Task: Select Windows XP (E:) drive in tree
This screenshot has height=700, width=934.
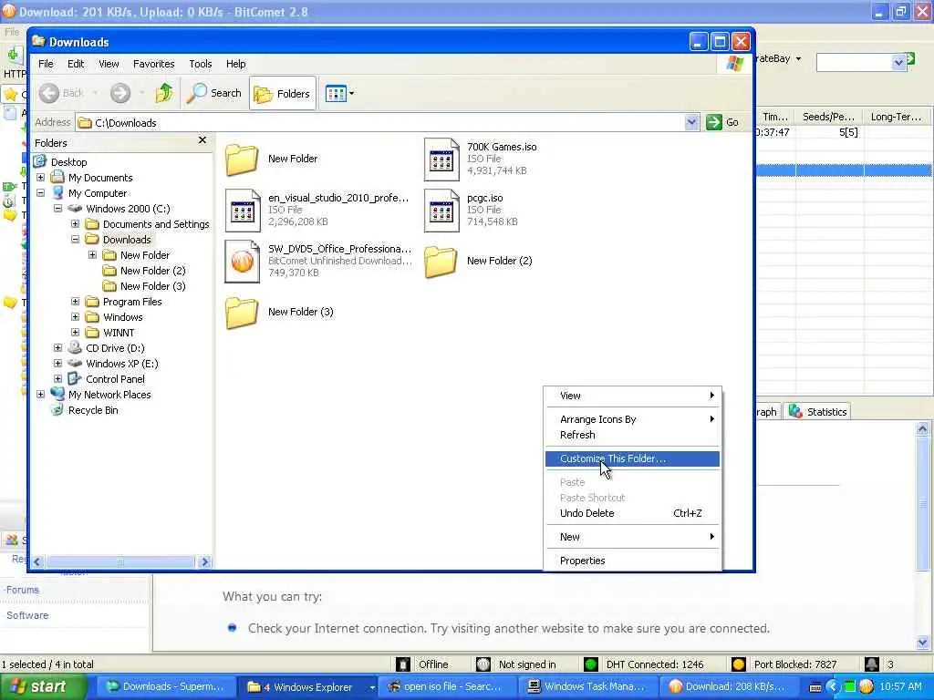Action: 121,364
